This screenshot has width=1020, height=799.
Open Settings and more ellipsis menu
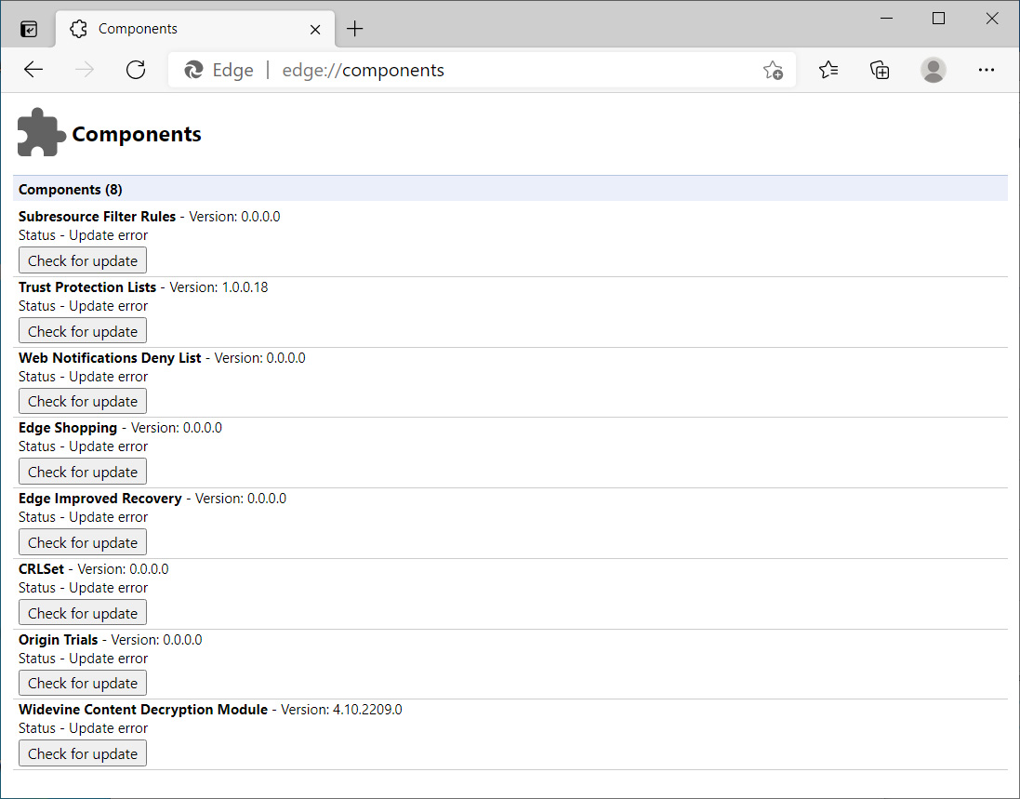987,70
